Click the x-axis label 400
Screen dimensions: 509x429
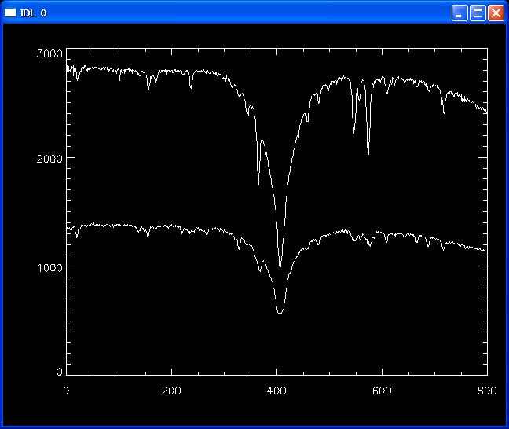276,390
